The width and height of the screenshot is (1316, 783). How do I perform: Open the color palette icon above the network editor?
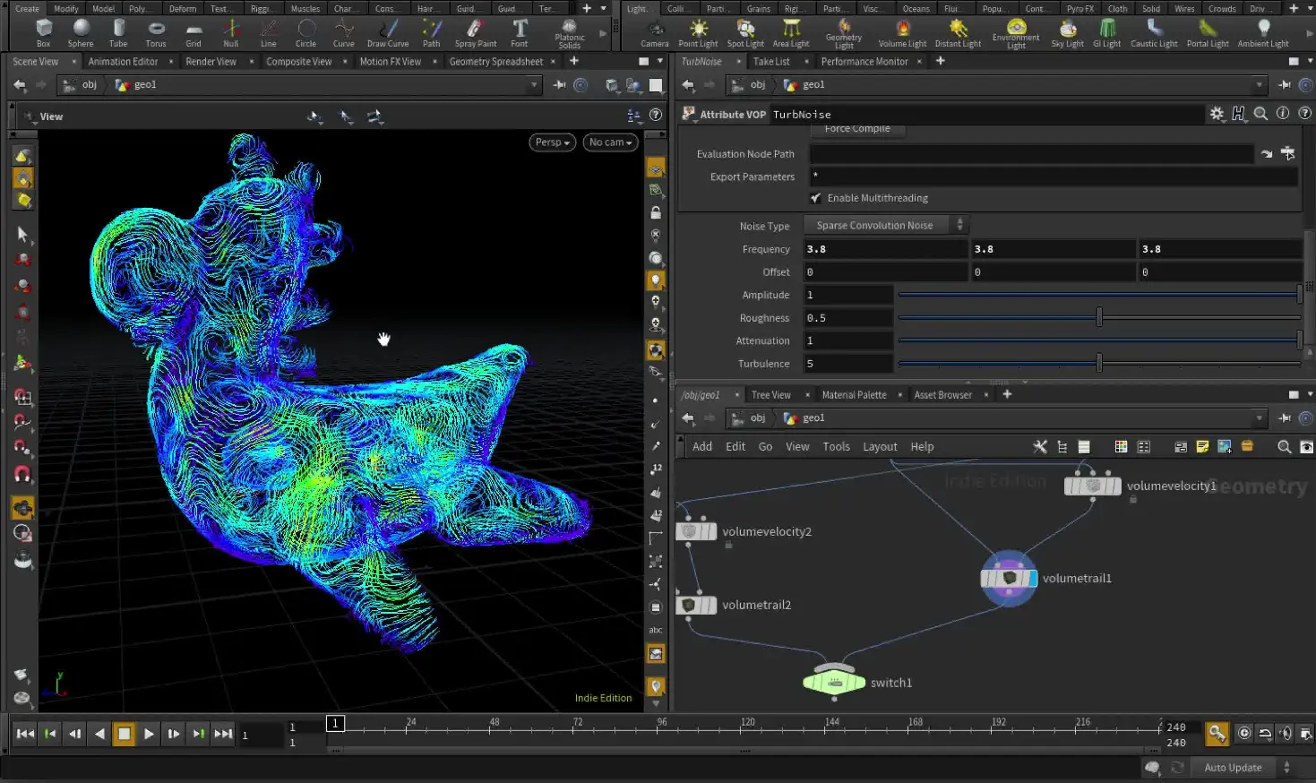pyautogui.click(x=1121, y=446)
